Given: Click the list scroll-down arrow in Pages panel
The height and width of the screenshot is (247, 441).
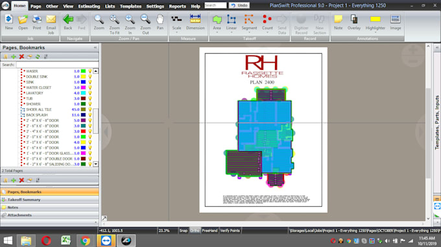Looking at the screenshot, I should point(95,164).
